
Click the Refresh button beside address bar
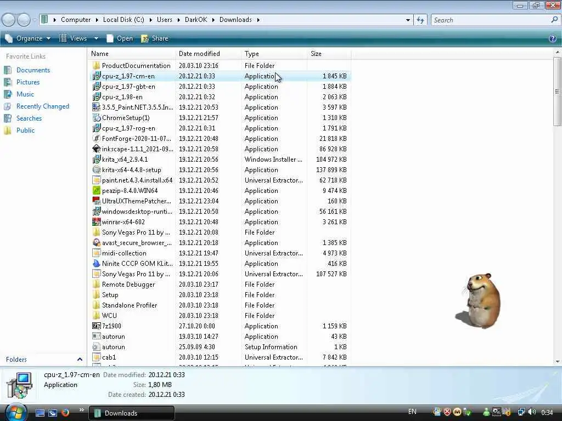pyautogui.click(x=420, y=20)
